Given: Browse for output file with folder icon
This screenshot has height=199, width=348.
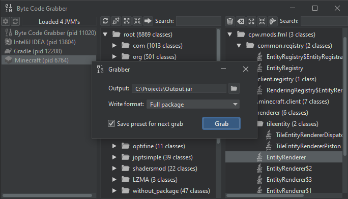Looking at the screenshot, I should (234, 88).
